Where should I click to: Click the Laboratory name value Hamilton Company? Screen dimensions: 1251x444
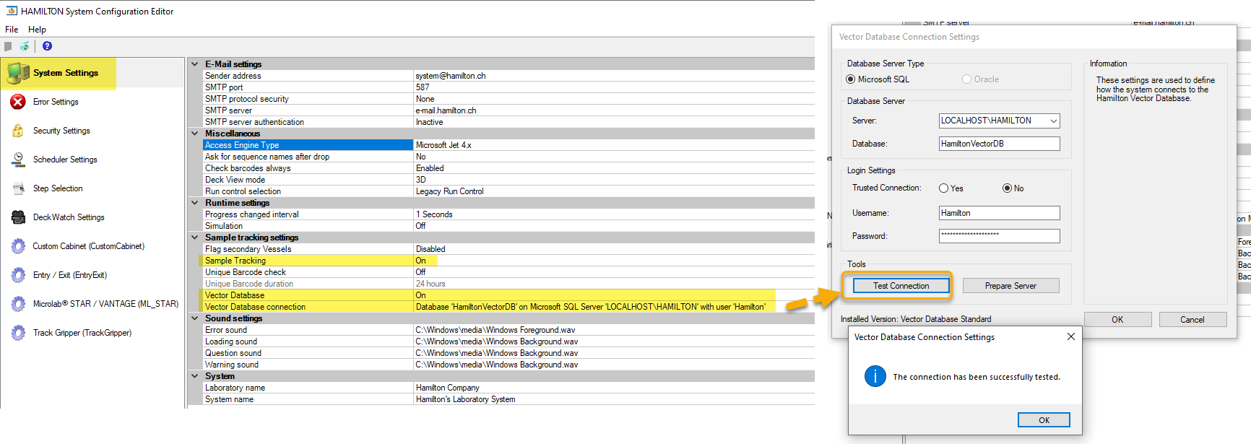click(x=448, y=388)
